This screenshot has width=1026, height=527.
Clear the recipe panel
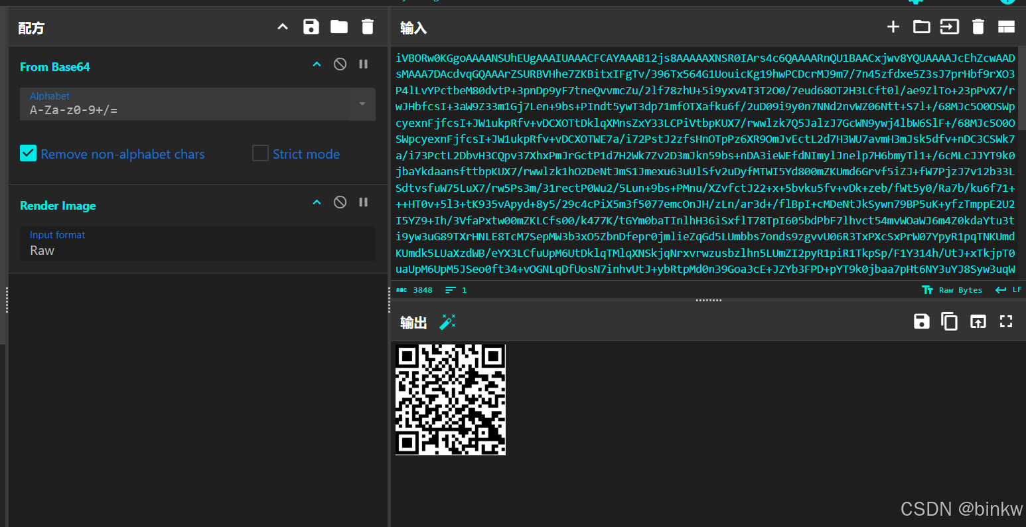(367, 27)
